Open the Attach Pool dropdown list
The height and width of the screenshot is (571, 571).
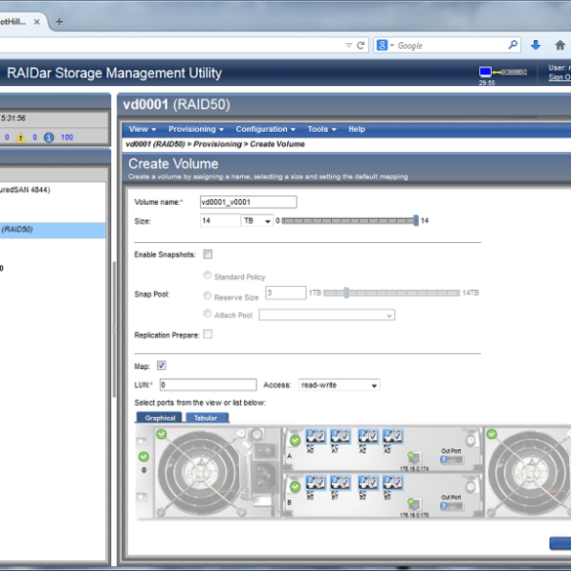[327, 315]
